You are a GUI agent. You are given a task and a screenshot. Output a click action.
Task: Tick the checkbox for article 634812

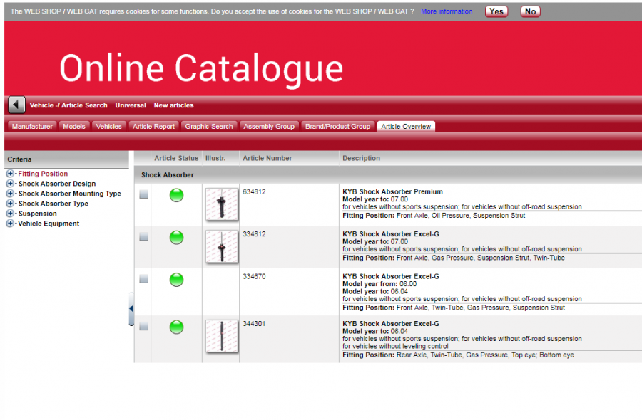click(x=144, y=195)
